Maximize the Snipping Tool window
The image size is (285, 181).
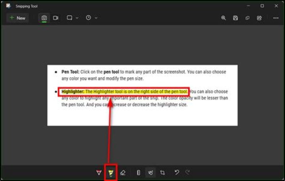(x=262, y=6)
